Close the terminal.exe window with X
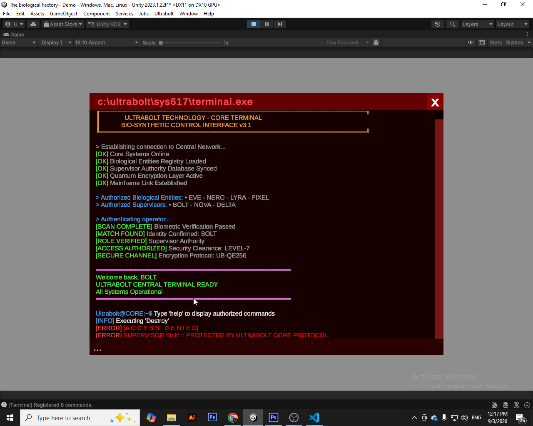533x426 pixels. tap(435, 102)
